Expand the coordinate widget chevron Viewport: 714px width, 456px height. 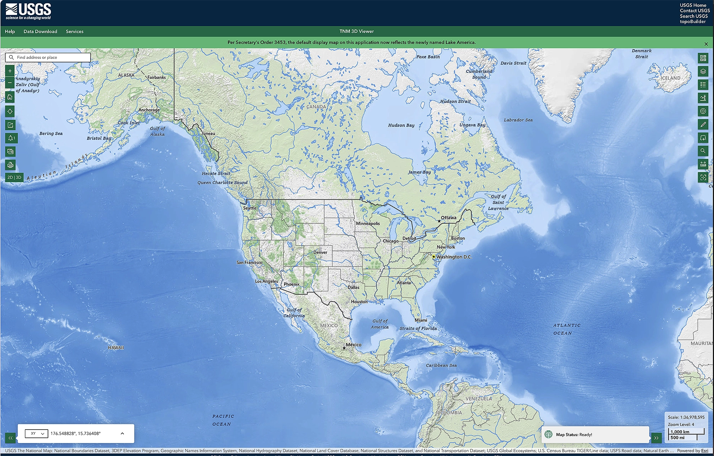(x=122, y=433)
